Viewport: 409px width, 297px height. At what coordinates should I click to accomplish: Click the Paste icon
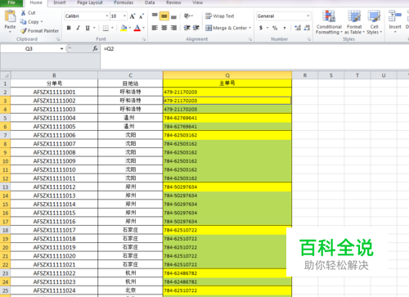[10, 16]
